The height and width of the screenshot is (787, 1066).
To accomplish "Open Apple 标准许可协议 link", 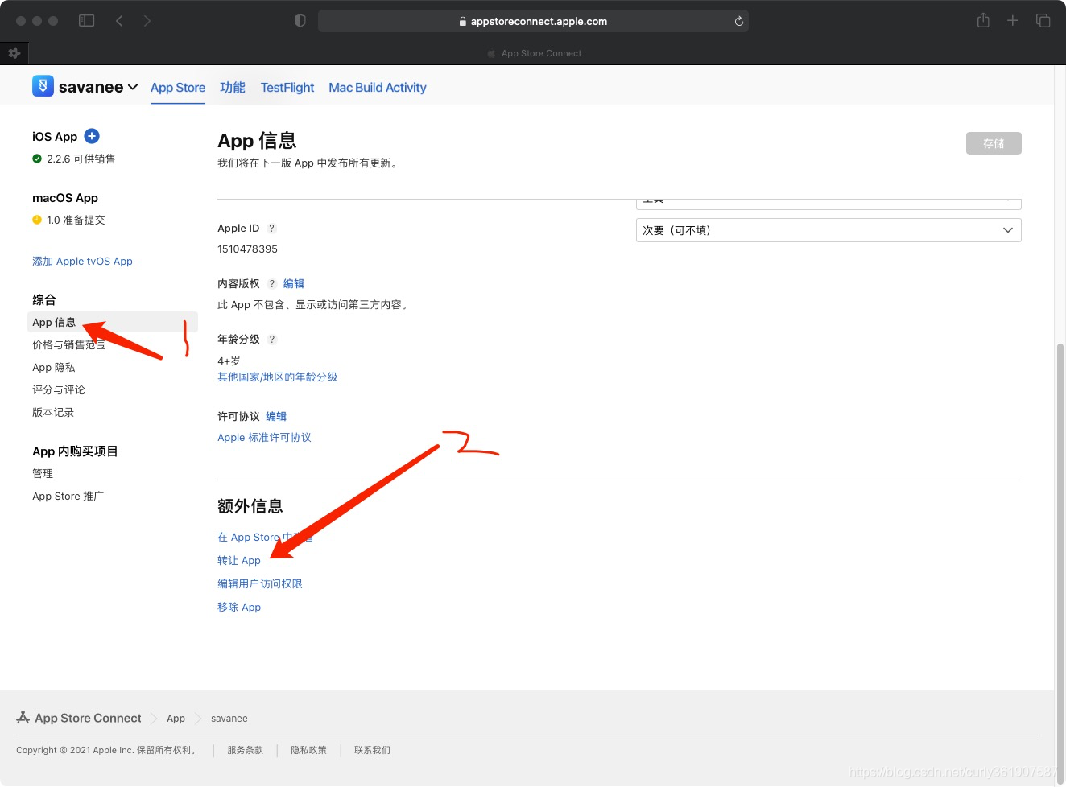I will 264,437.
